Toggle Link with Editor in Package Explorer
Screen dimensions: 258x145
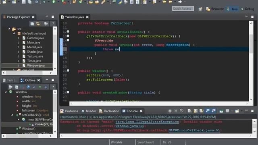[38, 24]
